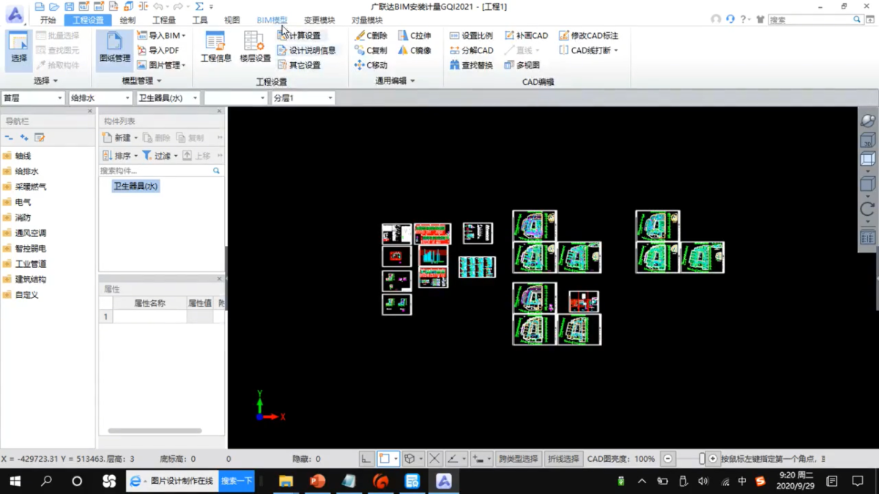Open 其它设置 other settings
This screenshot has width=879, height=494.
tap(299, 65)
